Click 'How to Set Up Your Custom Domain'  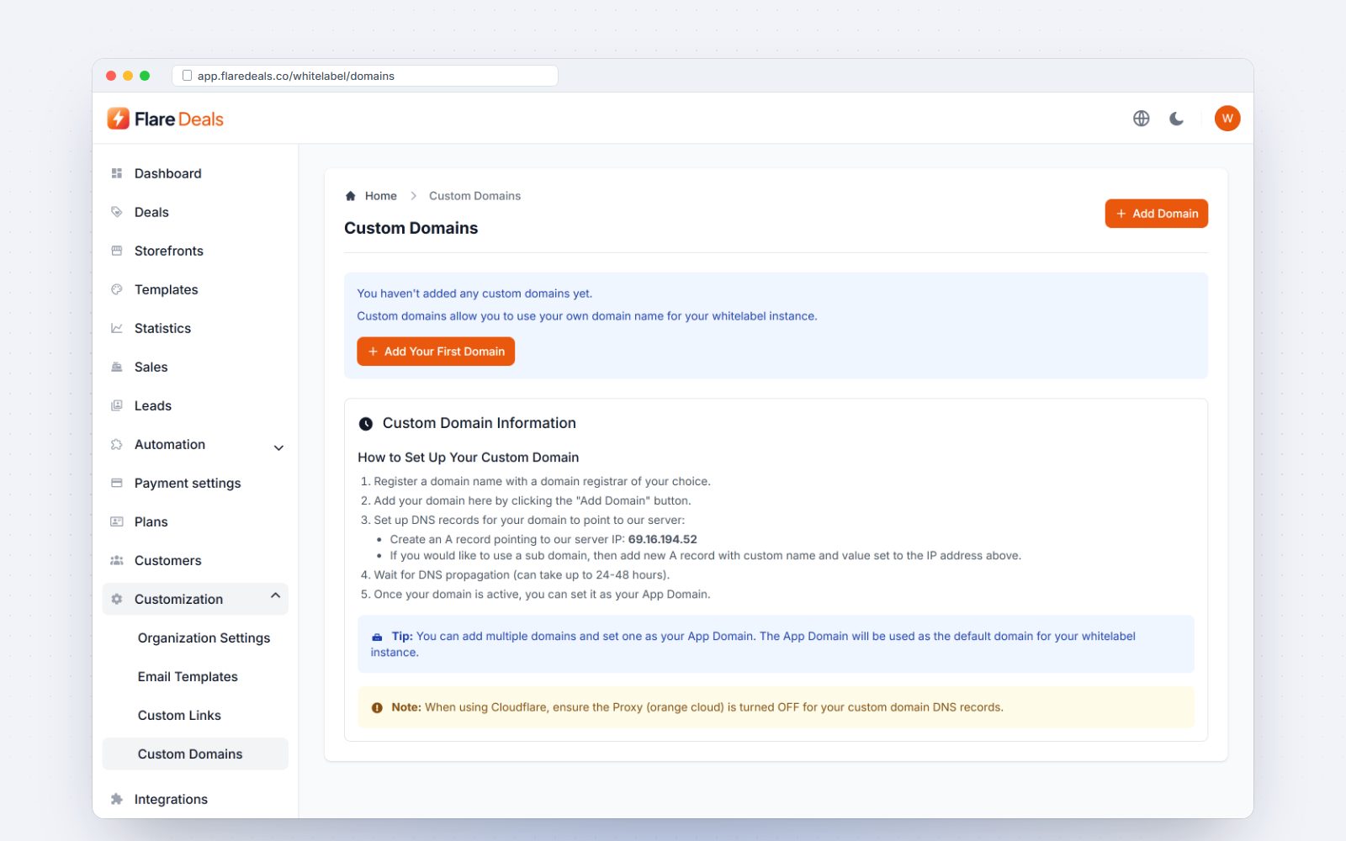click(469, 458)
